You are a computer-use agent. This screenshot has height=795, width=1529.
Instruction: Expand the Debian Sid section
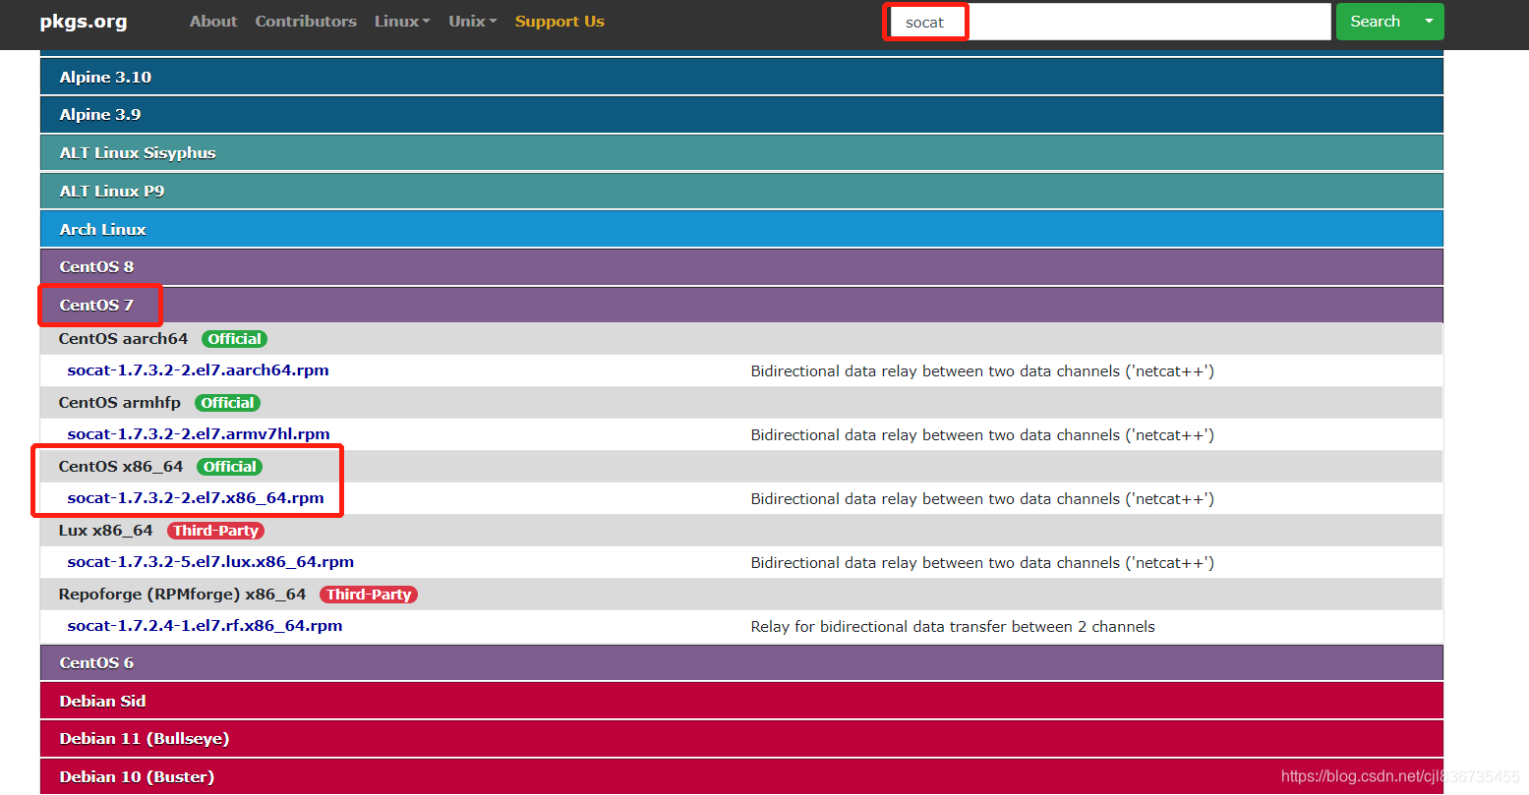pyautogui.click(x=741, y=701)
